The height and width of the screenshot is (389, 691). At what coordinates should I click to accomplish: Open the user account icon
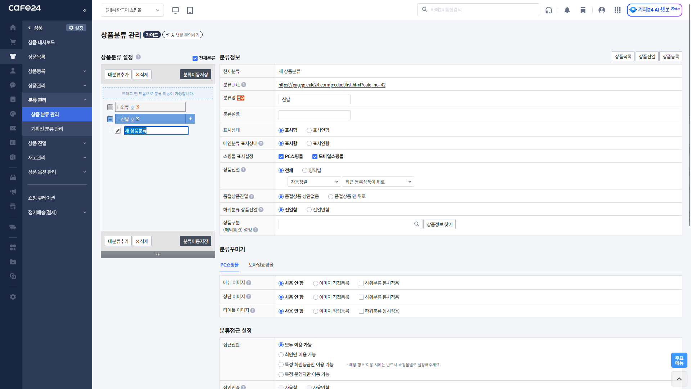pyautogui.click(x=602, y=10)
